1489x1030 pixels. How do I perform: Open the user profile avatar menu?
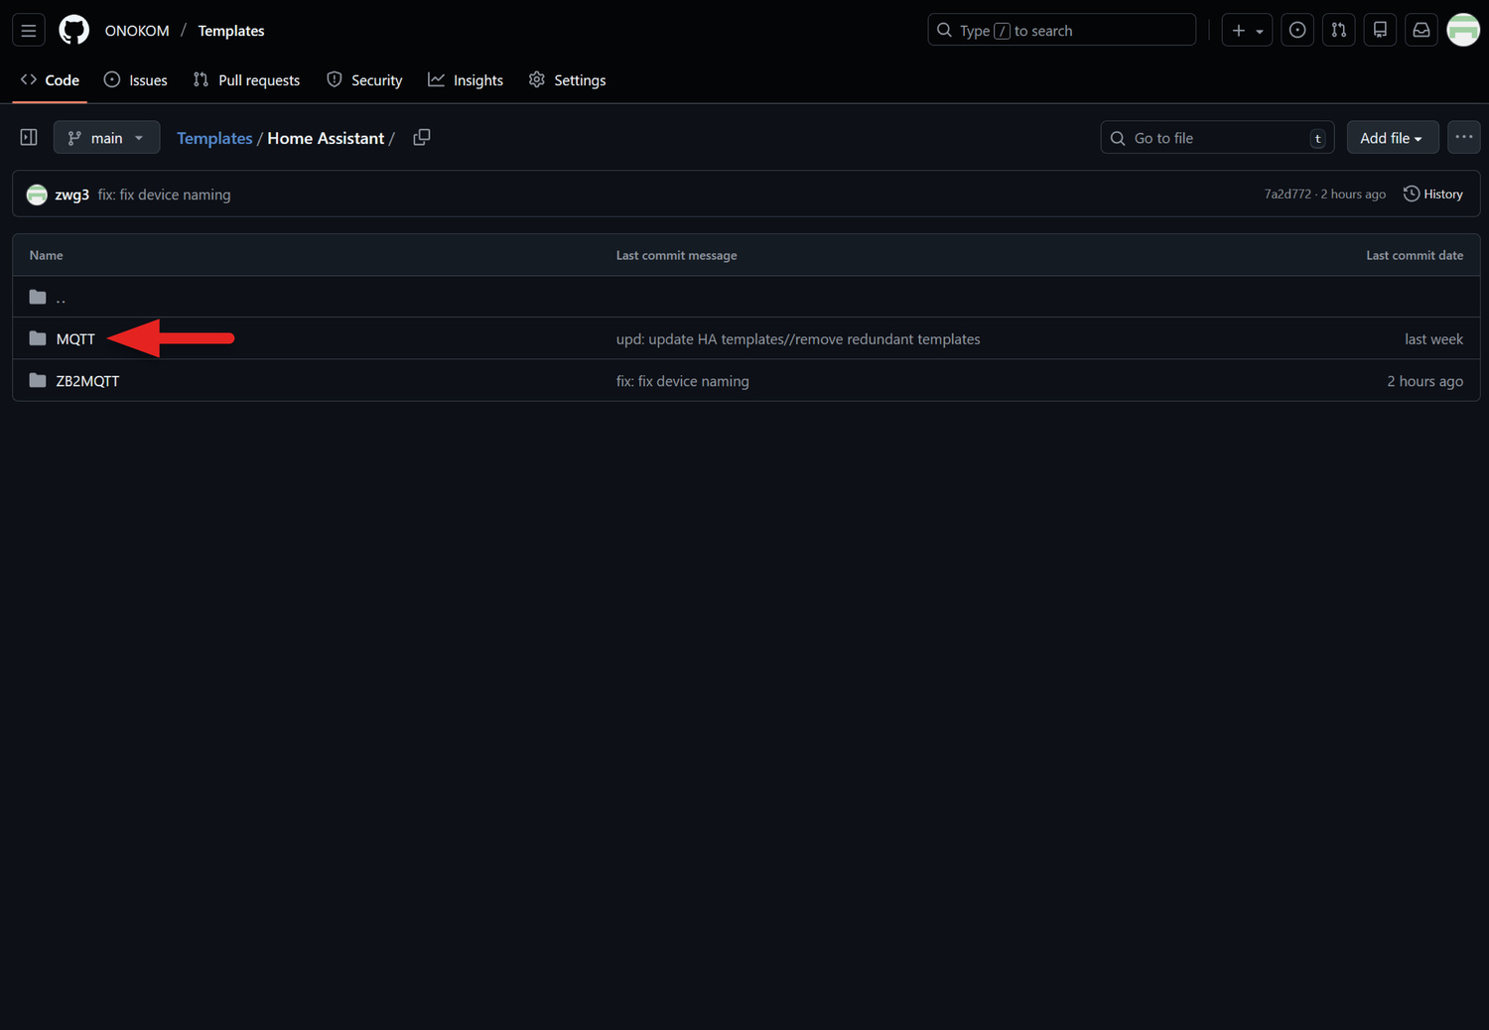1463,31
